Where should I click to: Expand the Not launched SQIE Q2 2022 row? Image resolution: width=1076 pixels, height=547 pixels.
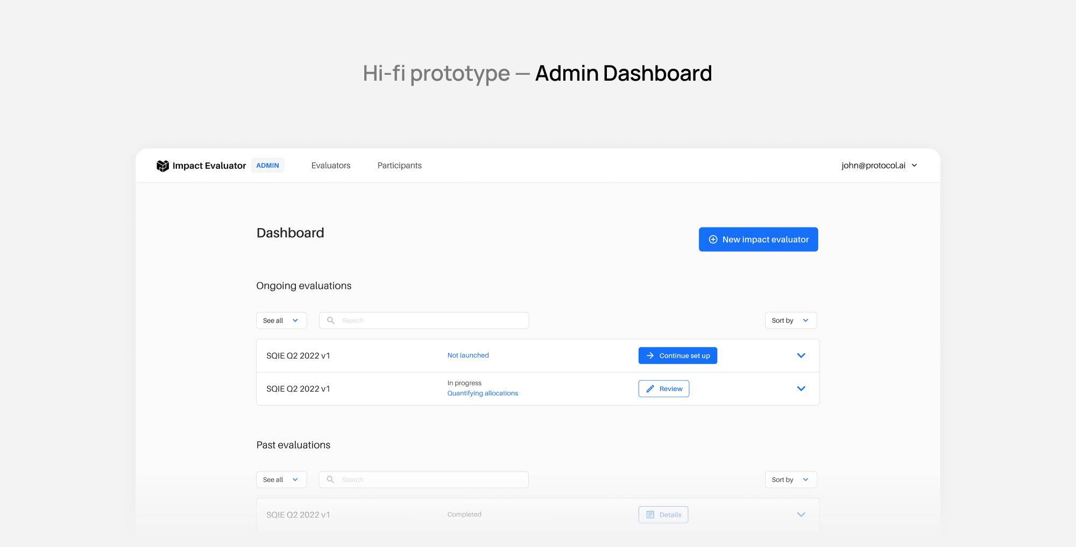pyautogui.click(x=801, y=356)
